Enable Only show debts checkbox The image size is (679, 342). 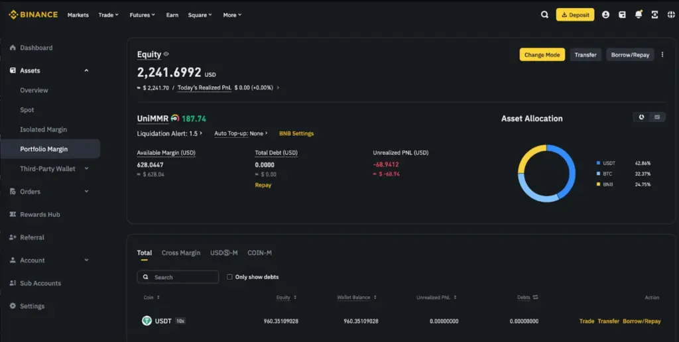[x=229, y=277]
